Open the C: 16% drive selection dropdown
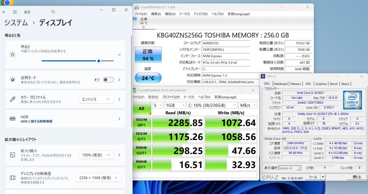Screen dimensions: 368x194 point(212,105)
